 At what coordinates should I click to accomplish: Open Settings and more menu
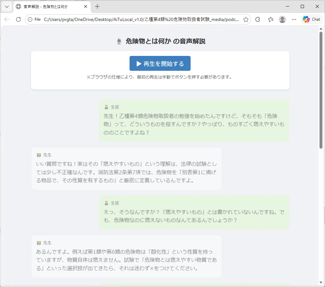pos(294,19)
